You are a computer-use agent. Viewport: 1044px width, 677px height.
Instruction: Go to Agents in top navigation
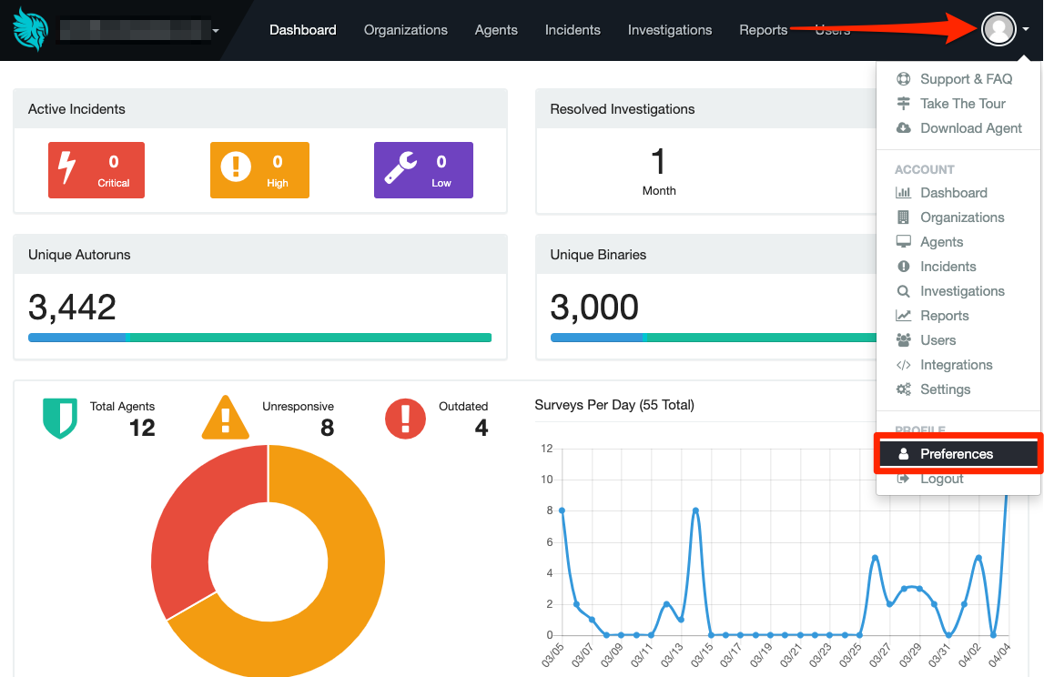click(496, 30)
